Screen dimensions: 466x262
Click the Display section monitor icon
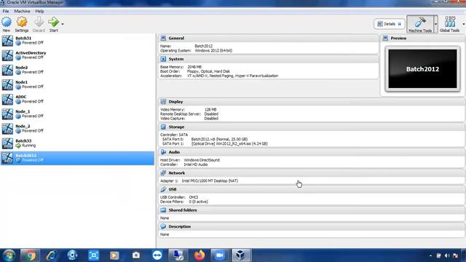(163, 102)
